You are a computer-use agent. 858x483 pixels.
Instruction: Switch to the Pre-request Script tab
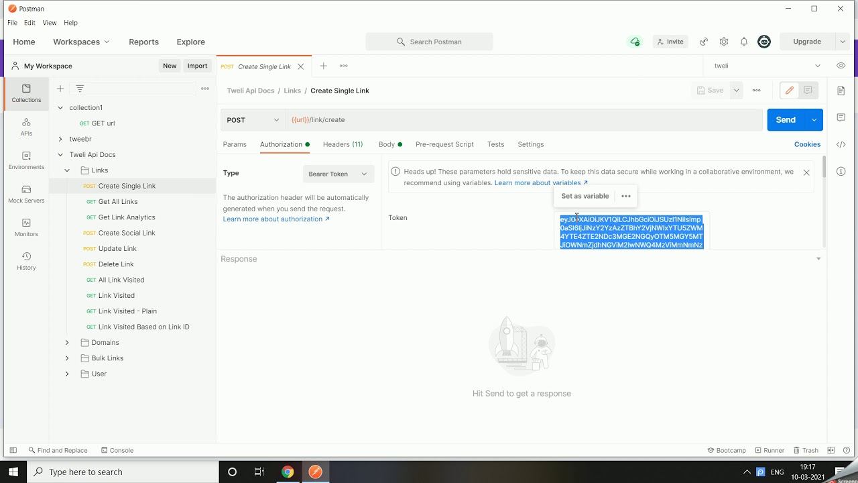pyautogui.click(x=444, y=144)
